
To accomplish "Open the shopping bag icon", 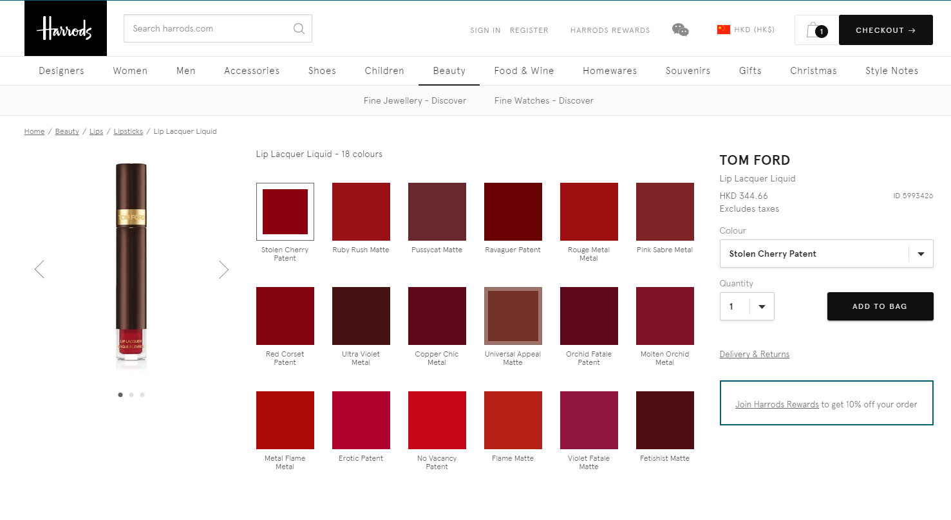I will [x=816, y=30].
